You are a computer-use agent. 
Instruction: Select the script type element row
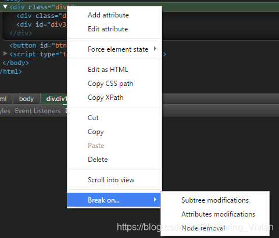pos(38,54)
